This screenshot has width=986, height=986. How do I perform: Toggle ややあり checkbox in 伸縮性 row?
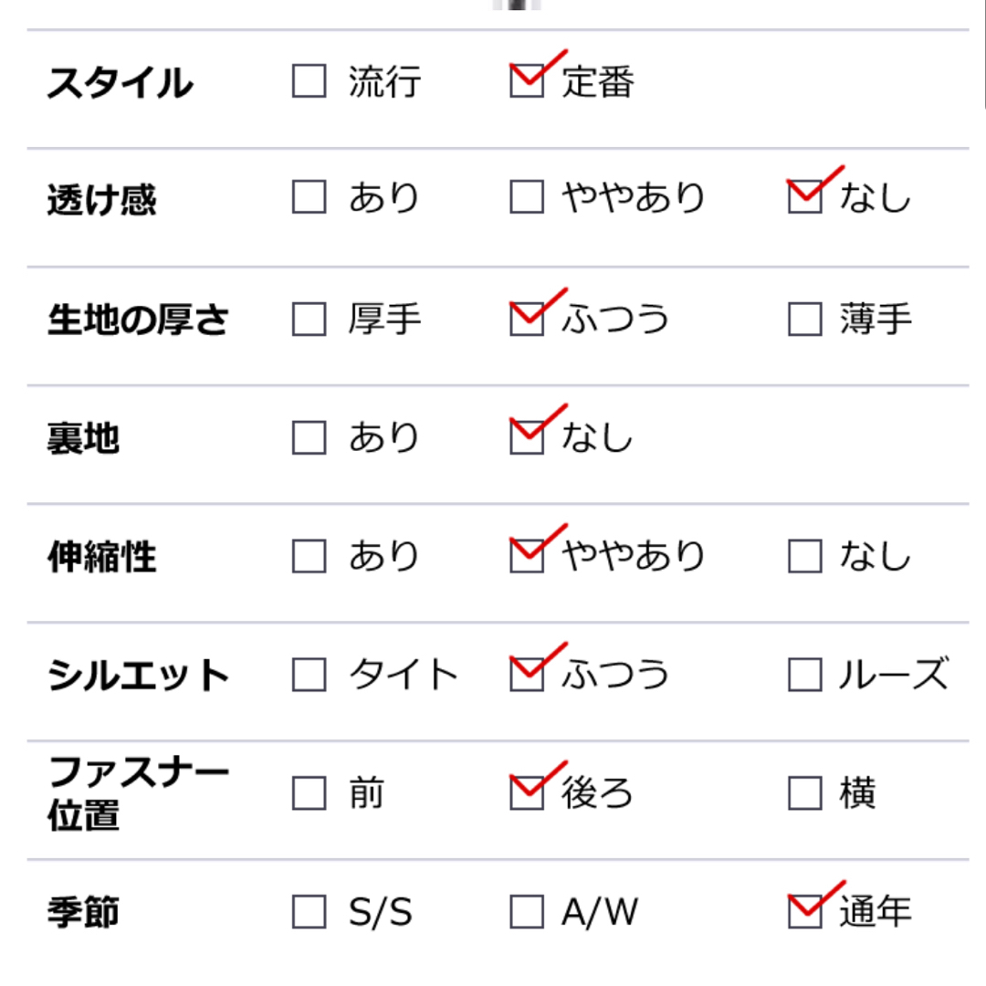(x=527, y=556)
